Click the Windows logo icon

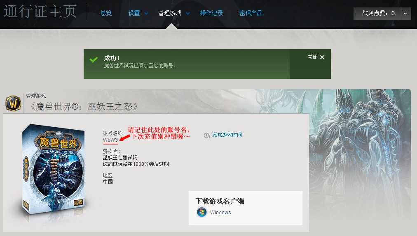click(x=201, y=212)
